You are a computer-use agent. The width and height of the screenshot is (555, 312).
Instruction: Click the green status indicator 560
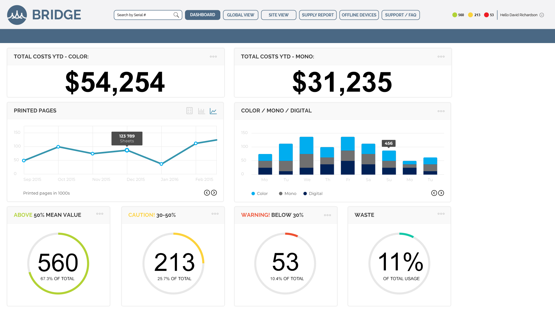pos(458,15)
